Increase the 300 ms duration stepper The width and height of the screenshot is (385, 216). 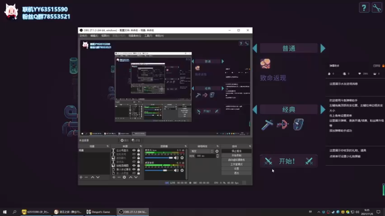click(x=218, y=155)
